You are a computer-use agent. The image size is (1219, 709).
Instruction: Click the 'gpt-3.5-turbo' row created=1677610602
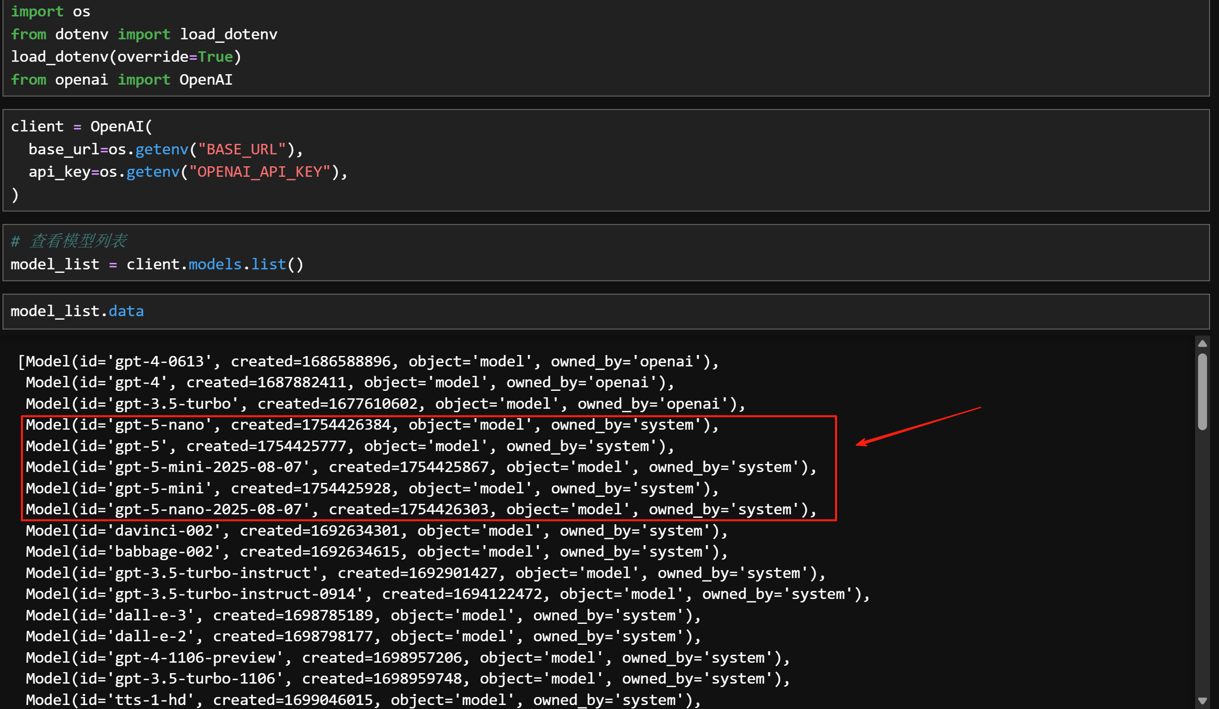coord(385,404)
